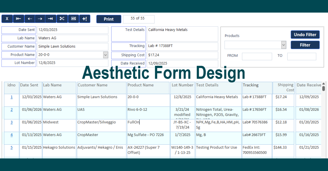Click the Print button

coord(109,19)
